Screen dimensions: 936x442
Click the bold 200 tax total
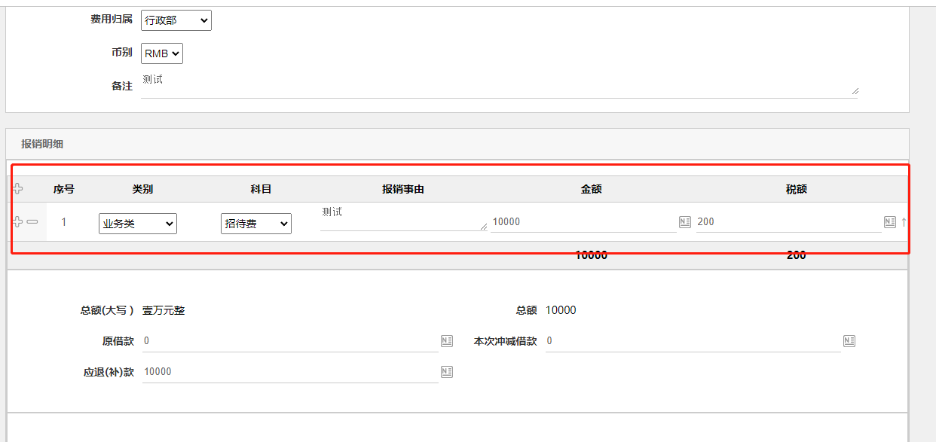tap(797, 255)
